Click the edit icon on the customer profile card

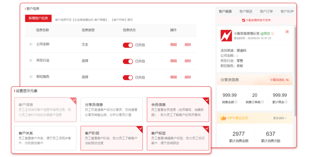click(x=287, y=32)
